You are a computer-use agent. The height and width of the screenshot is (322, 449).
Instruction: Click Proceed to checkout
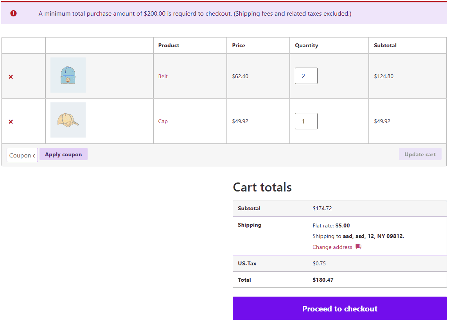(339, 308)
